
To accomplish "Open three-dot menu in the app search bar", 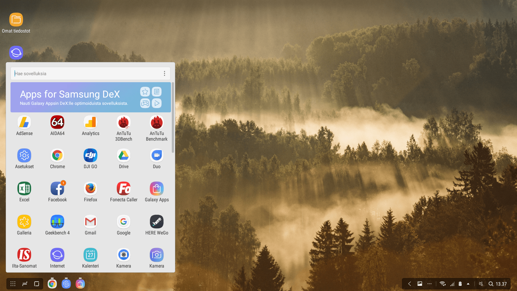I will coord(165,74).
